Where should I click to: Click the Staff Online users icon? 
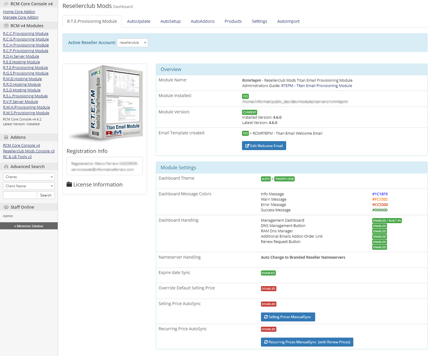point(6,207)
